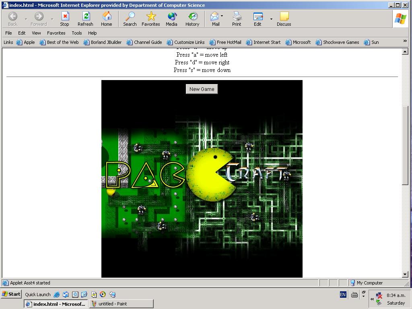The image size is (412, 309).
Task: Click the clock showing 8:34 a.m.
Action: 396,295
